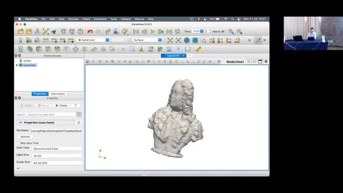Set view direction to -X

pos(220,40)
